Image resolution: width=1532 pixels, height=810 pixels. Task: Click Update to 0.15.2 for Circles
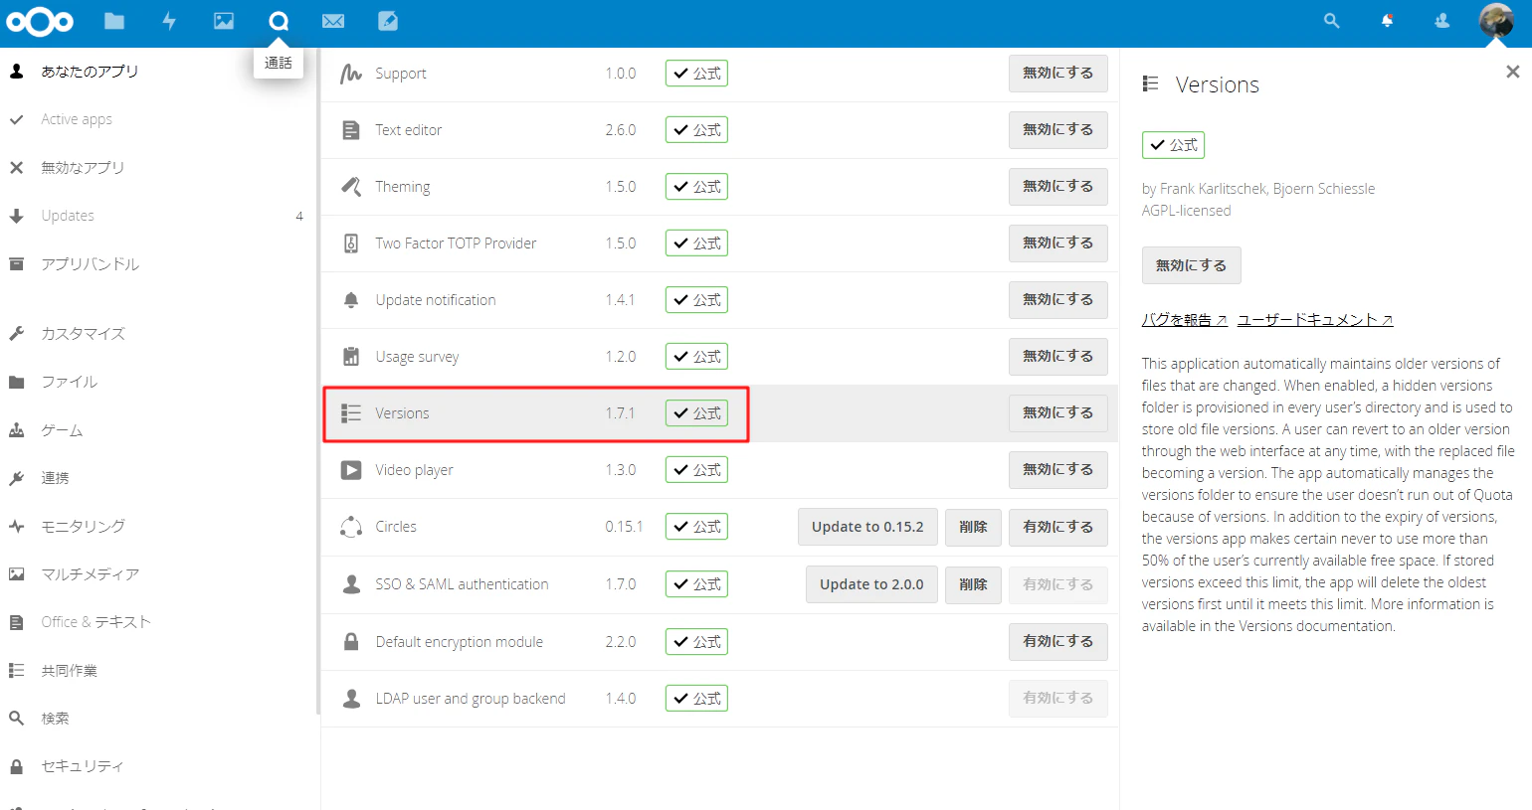(867, 527)
